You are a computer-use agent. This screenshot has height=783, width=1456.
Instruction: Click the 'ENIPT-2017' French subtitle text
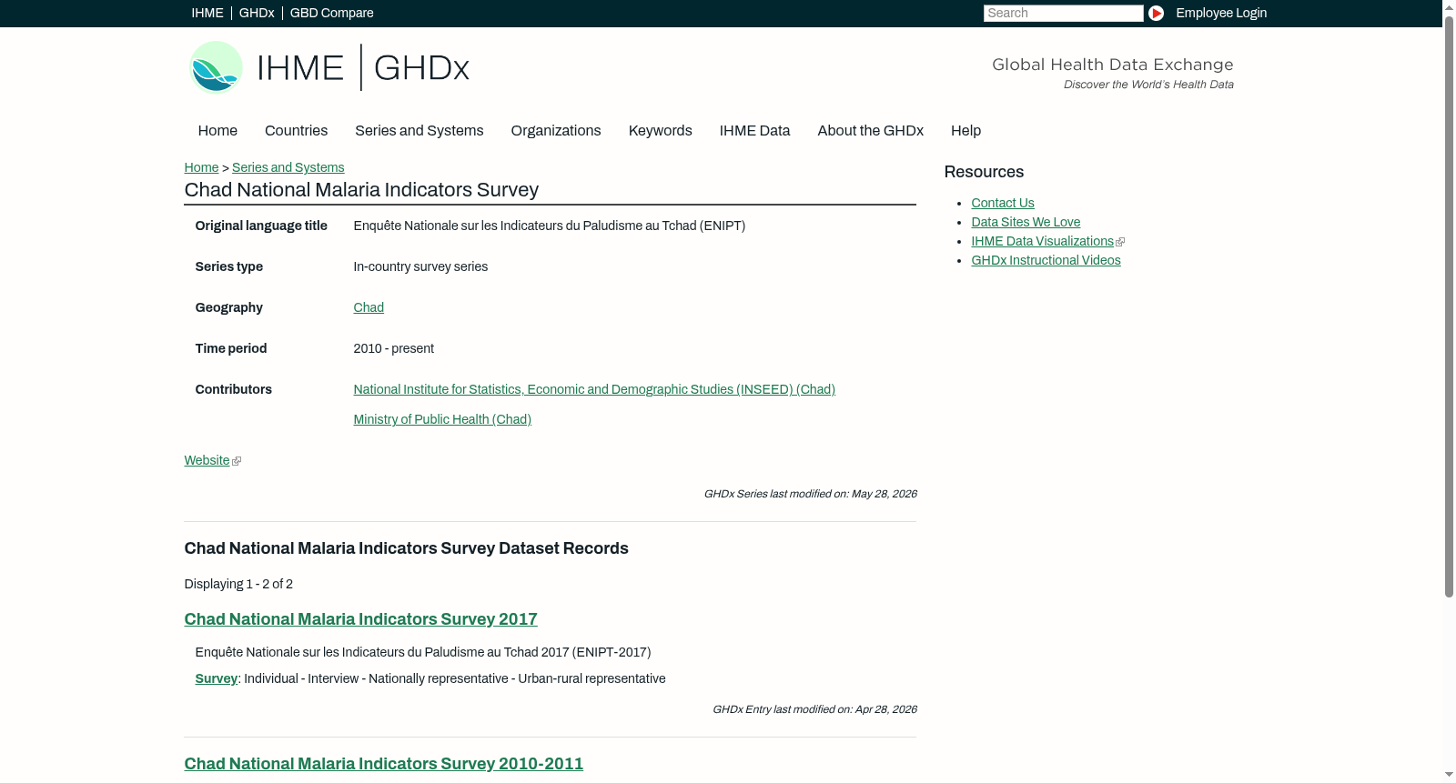coord(422,652)
